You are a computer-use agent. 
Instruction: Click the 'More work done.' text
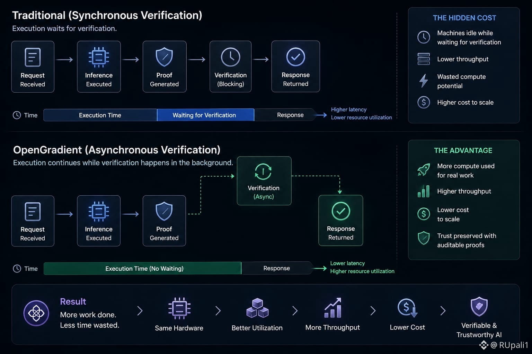tap(88, 315)
